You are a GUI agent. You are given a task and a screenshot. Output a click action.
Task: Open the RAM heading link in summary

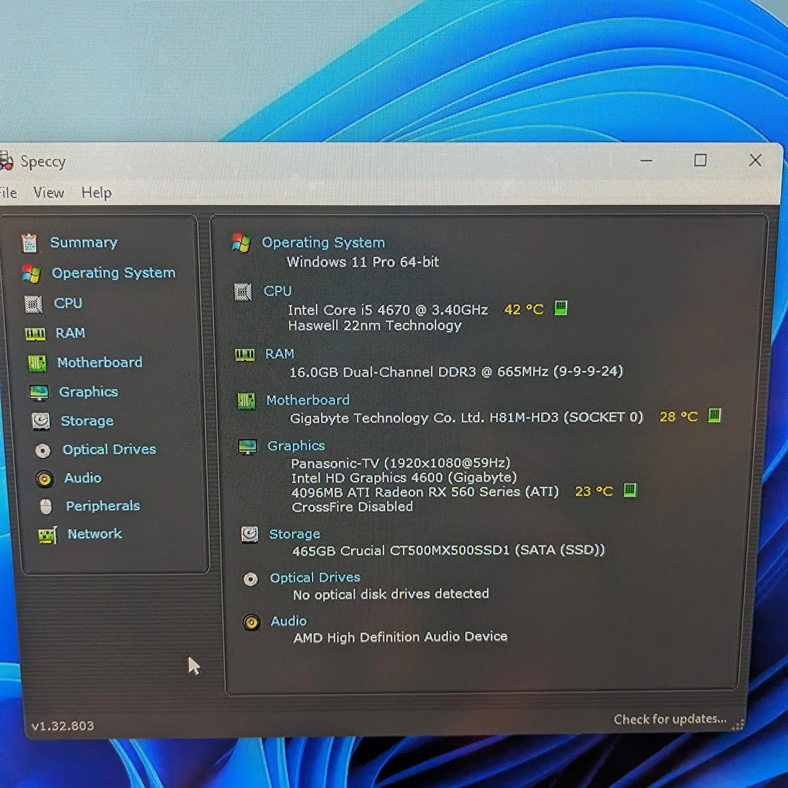pos(280,354)
